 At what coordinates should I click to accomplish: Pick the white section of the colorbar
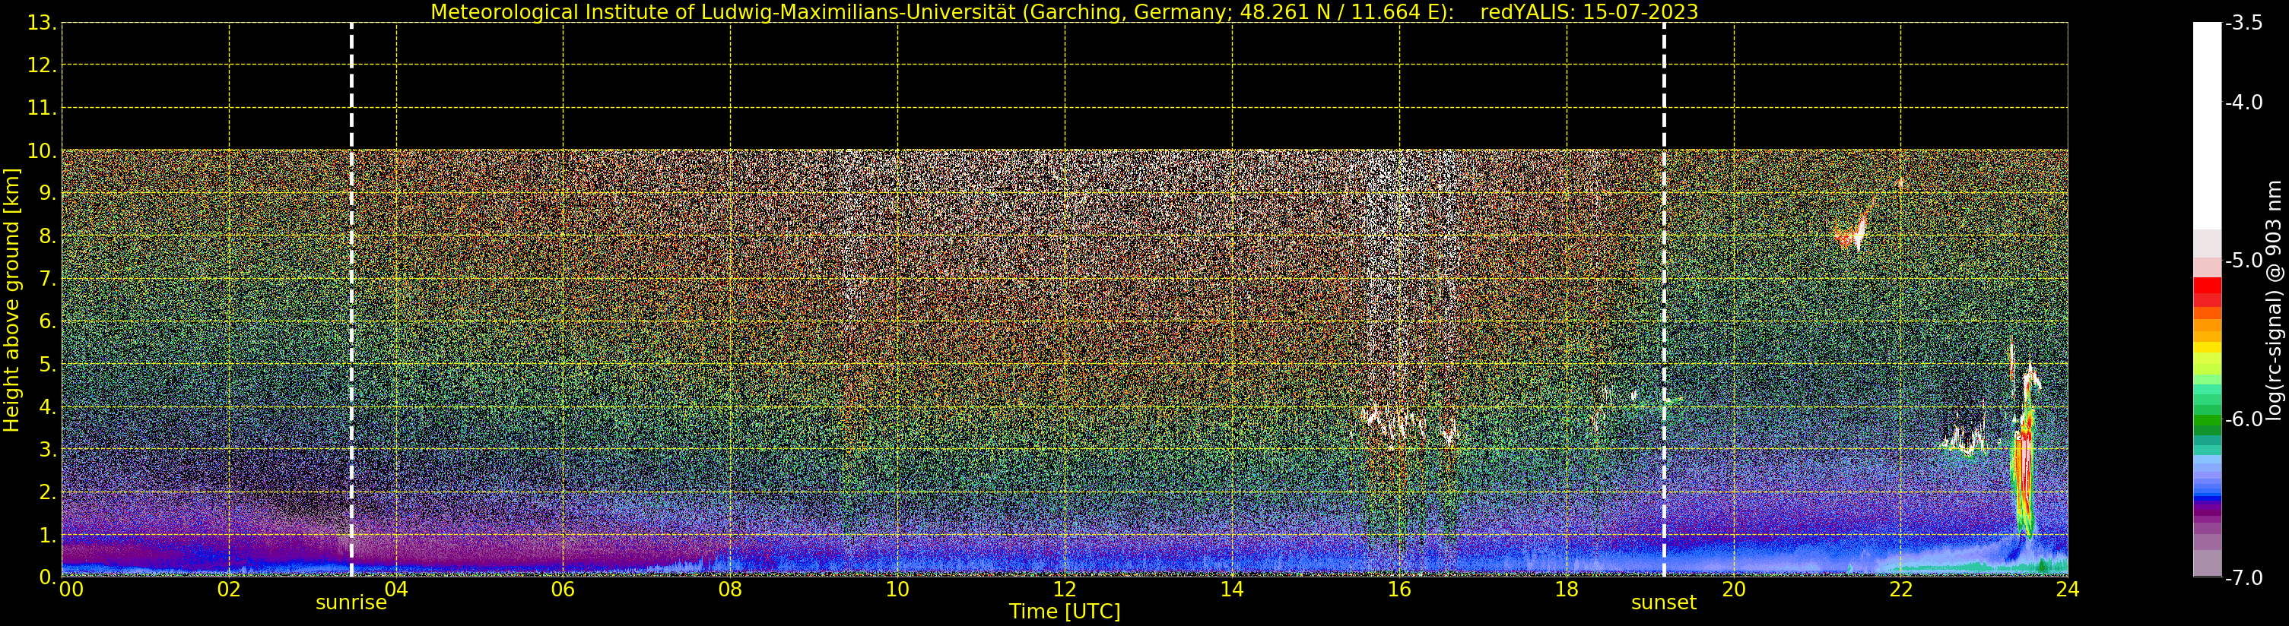pyautogui.click(x=2207, y=126)
